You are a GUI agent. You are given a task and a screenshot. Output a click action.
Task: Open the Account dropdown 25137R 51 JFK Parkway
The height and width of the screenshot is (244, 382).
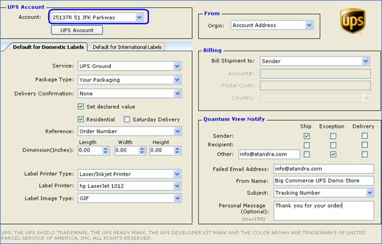(x=97, y=17)
